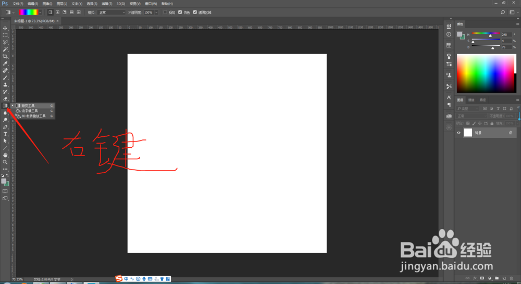Toggle type layer filter in Layers panel
The height and width of the screenshot is (284, 521).
coord(498,109)
